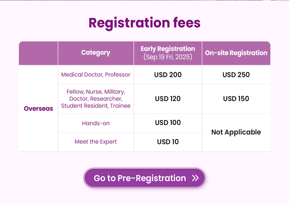Click the Not Applicable cell
Viewport: 289px width, 205px height.
(236, 132)
